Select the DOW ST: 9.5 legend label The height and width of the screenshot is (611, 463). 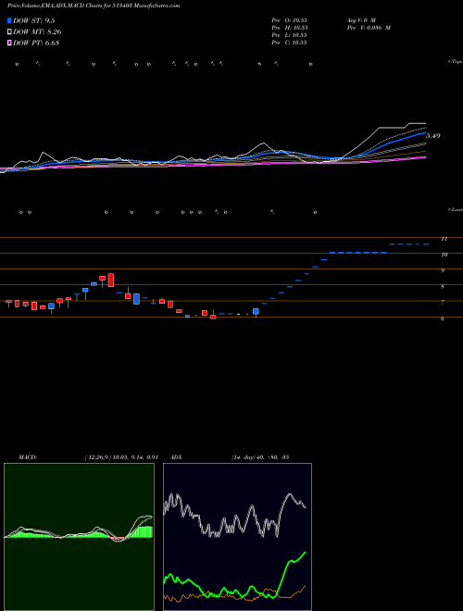tap(35, 20)
